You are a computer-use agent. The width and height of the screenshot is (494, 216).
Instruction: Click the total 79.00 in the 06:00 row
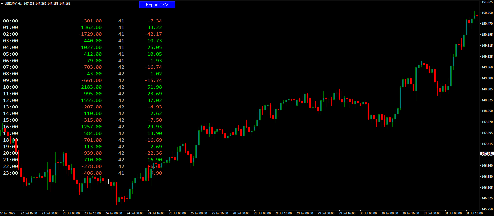[94, 61]
